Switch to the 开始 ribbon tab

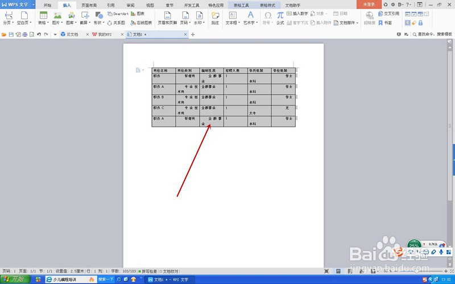click(47, 5)
